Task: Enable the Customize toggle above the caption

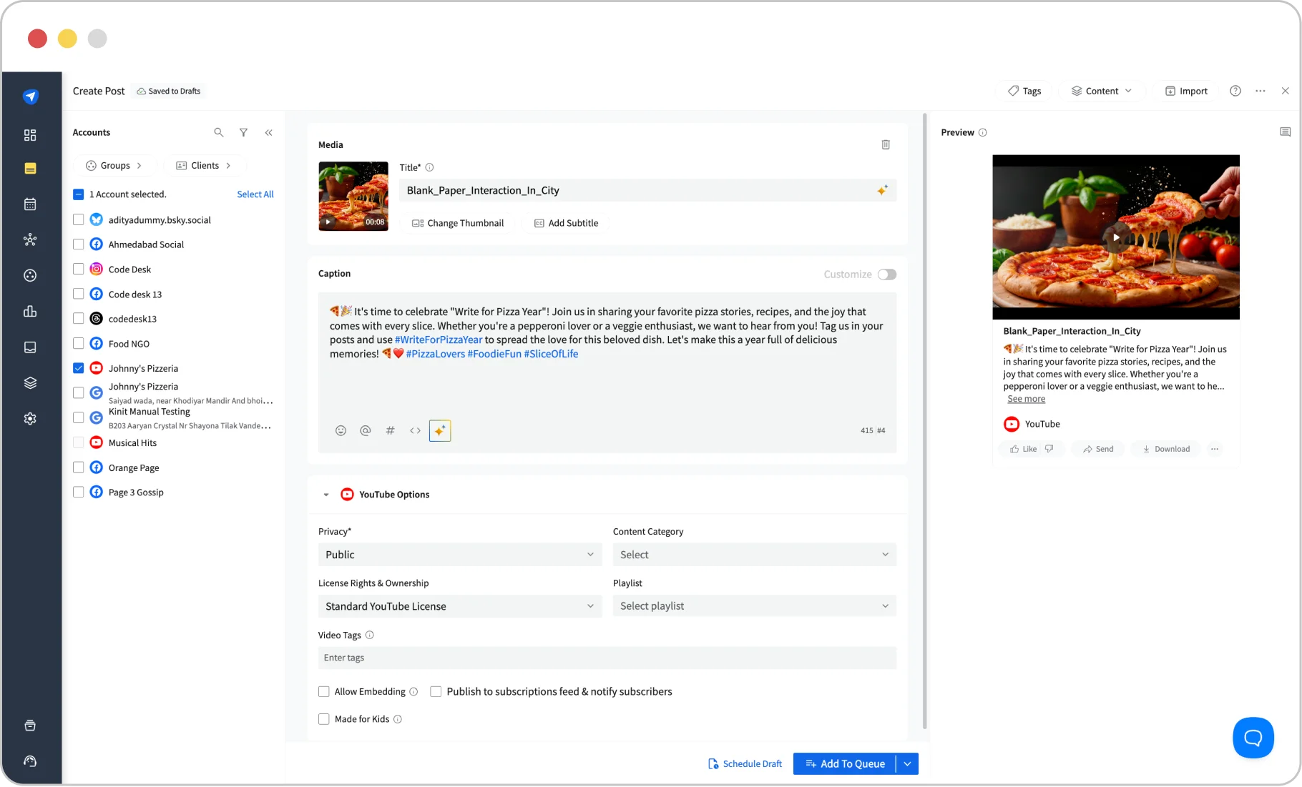Action: tap(886, 274)
